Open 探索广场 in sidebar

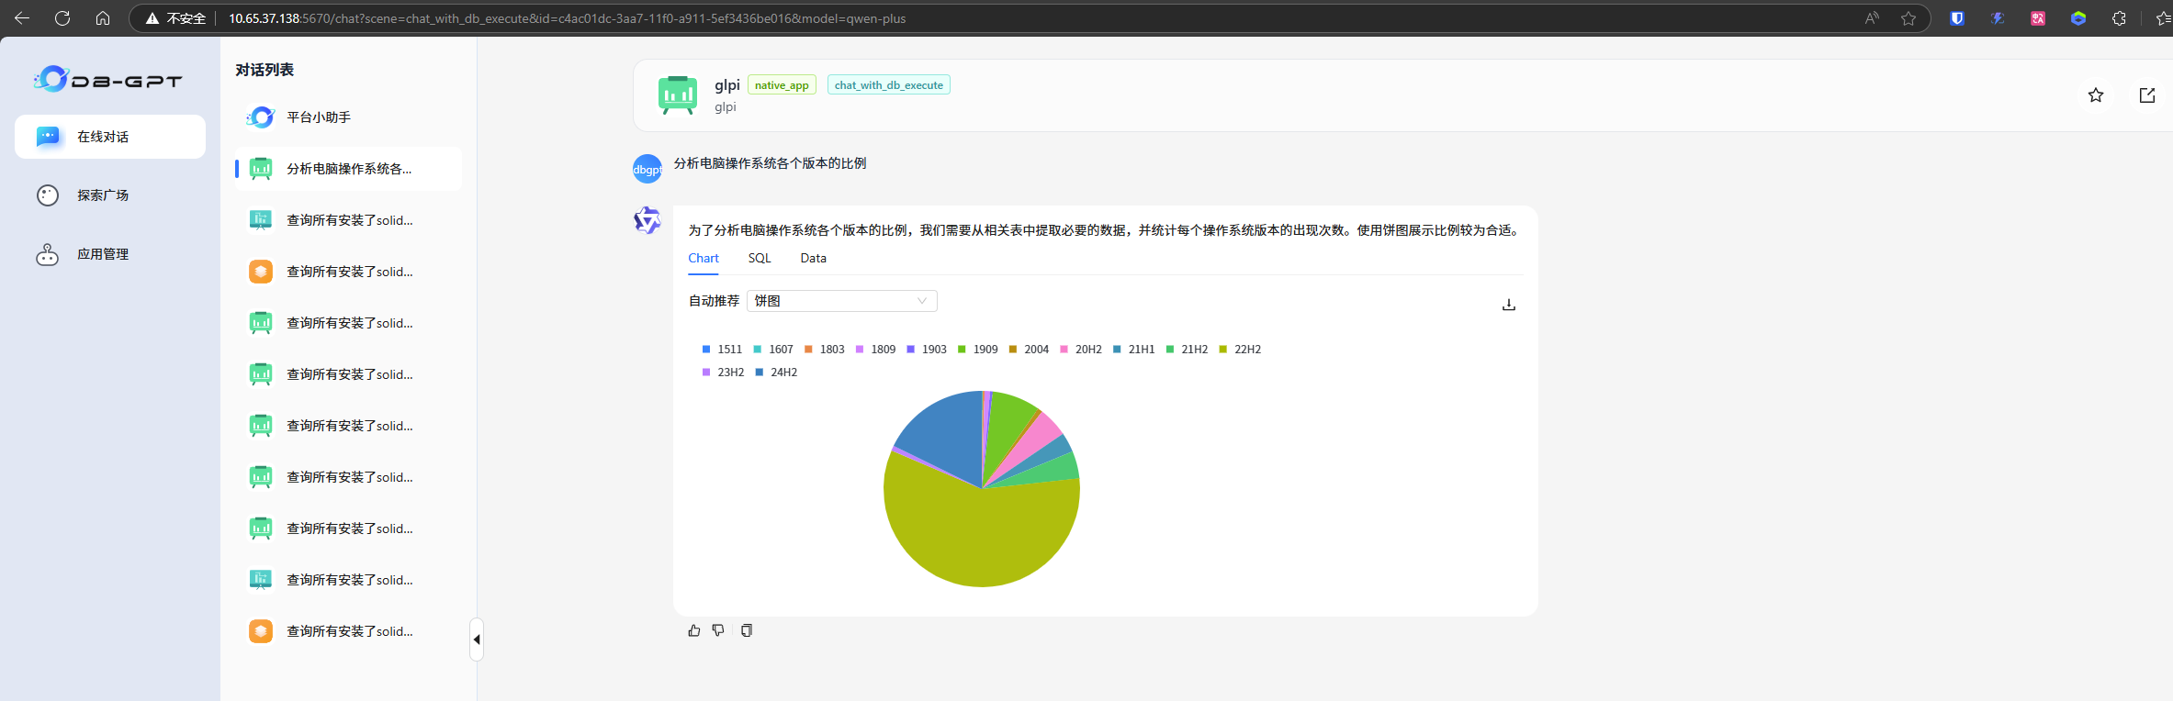pyautogui.click(x=110, y=195)
